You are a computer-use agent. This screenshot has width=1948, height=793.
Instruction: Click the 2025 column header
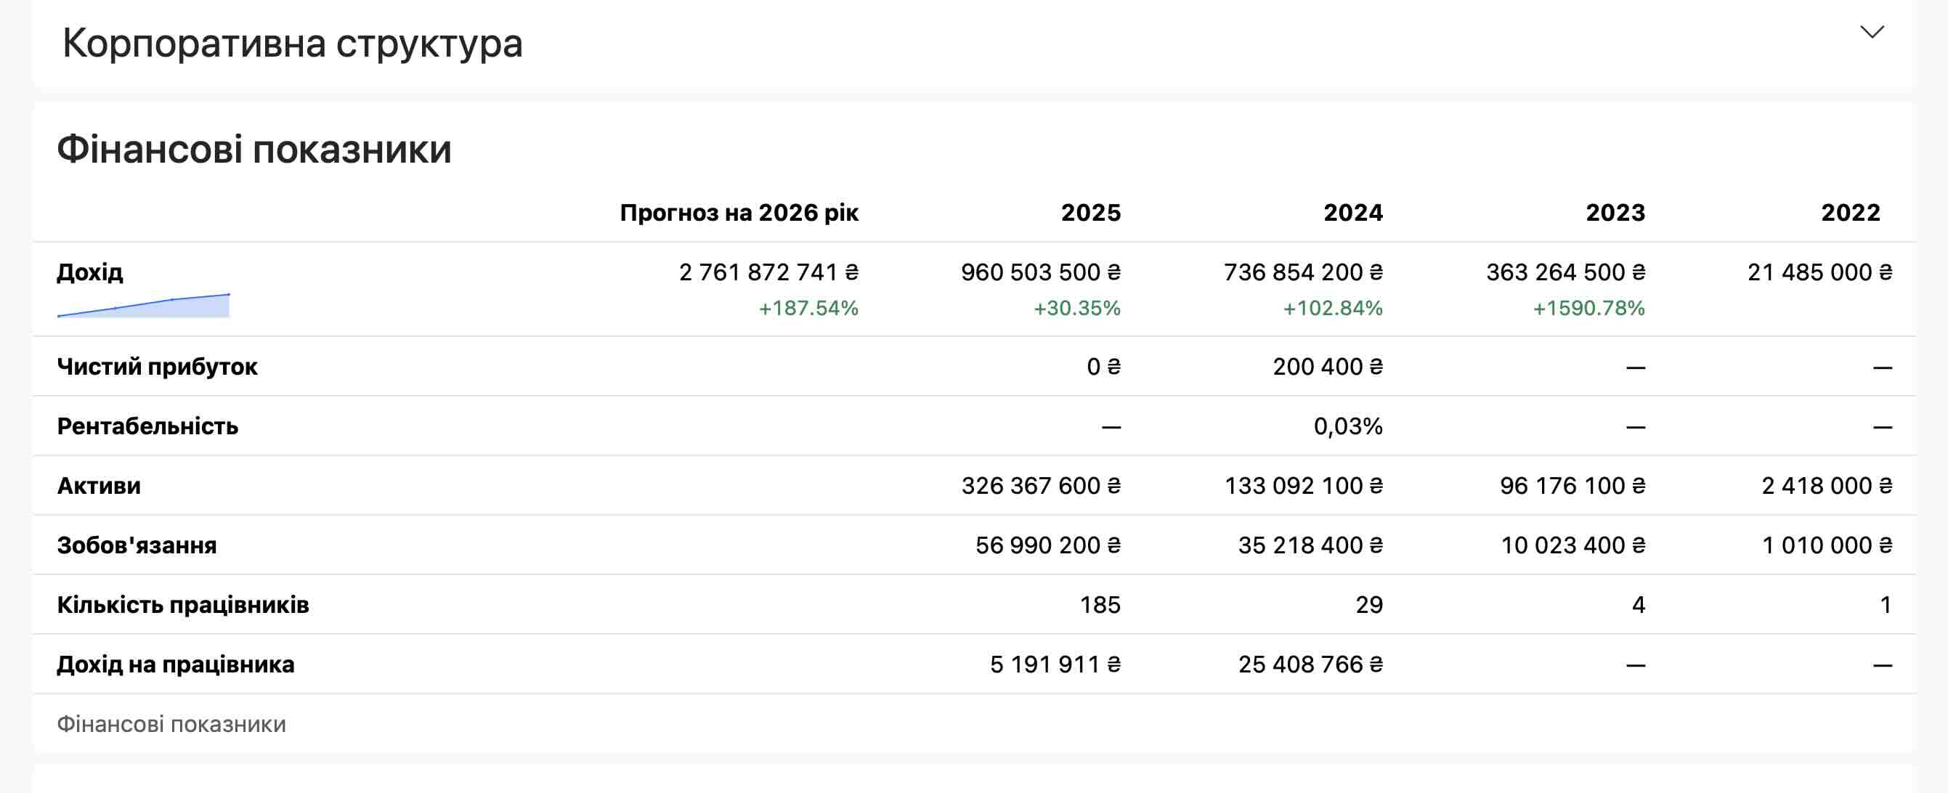point(1089,213)
